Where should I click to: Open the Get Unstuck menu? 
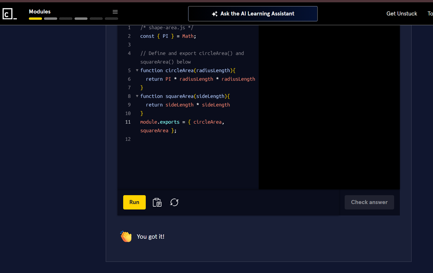click(402, 14)
